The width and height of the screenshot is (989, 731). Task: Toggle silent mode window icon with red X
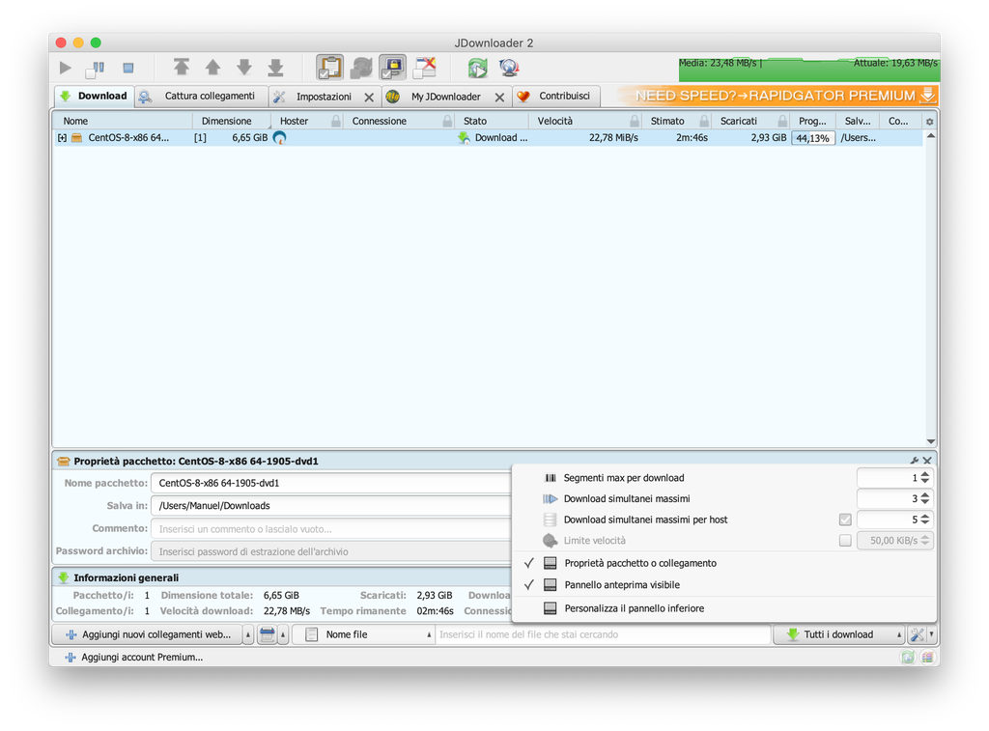(x=425, y=68)
